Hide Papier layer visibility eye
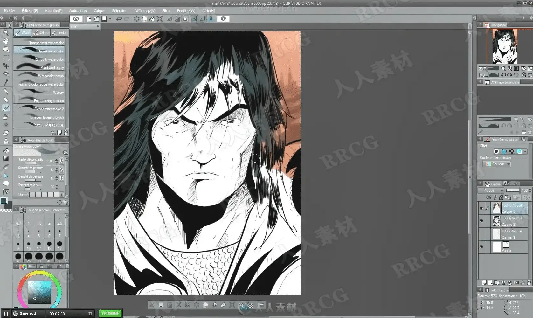Image resolution: width=533 pixels, height=318 pixels. [481, 247]
